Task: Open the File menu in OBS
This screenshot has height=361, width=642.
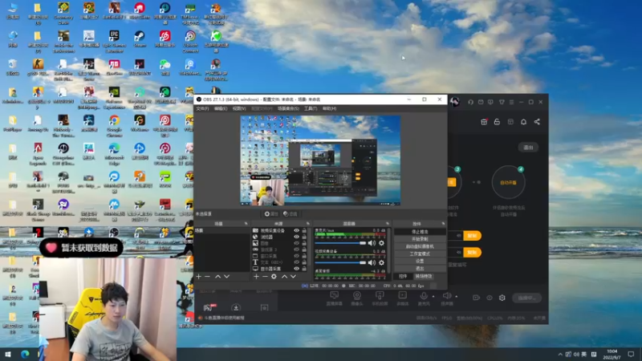Action: point(202,108)
